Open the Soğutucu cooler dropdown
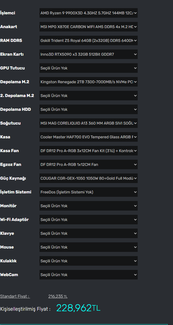Image resolution: width=173 pixels, height=325 pixels. [x=88, y=123]
